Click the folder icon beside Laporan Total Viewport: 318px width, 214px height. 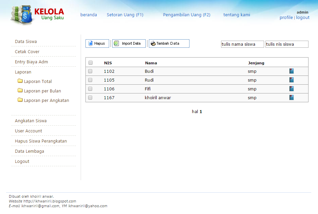[20, 81]
